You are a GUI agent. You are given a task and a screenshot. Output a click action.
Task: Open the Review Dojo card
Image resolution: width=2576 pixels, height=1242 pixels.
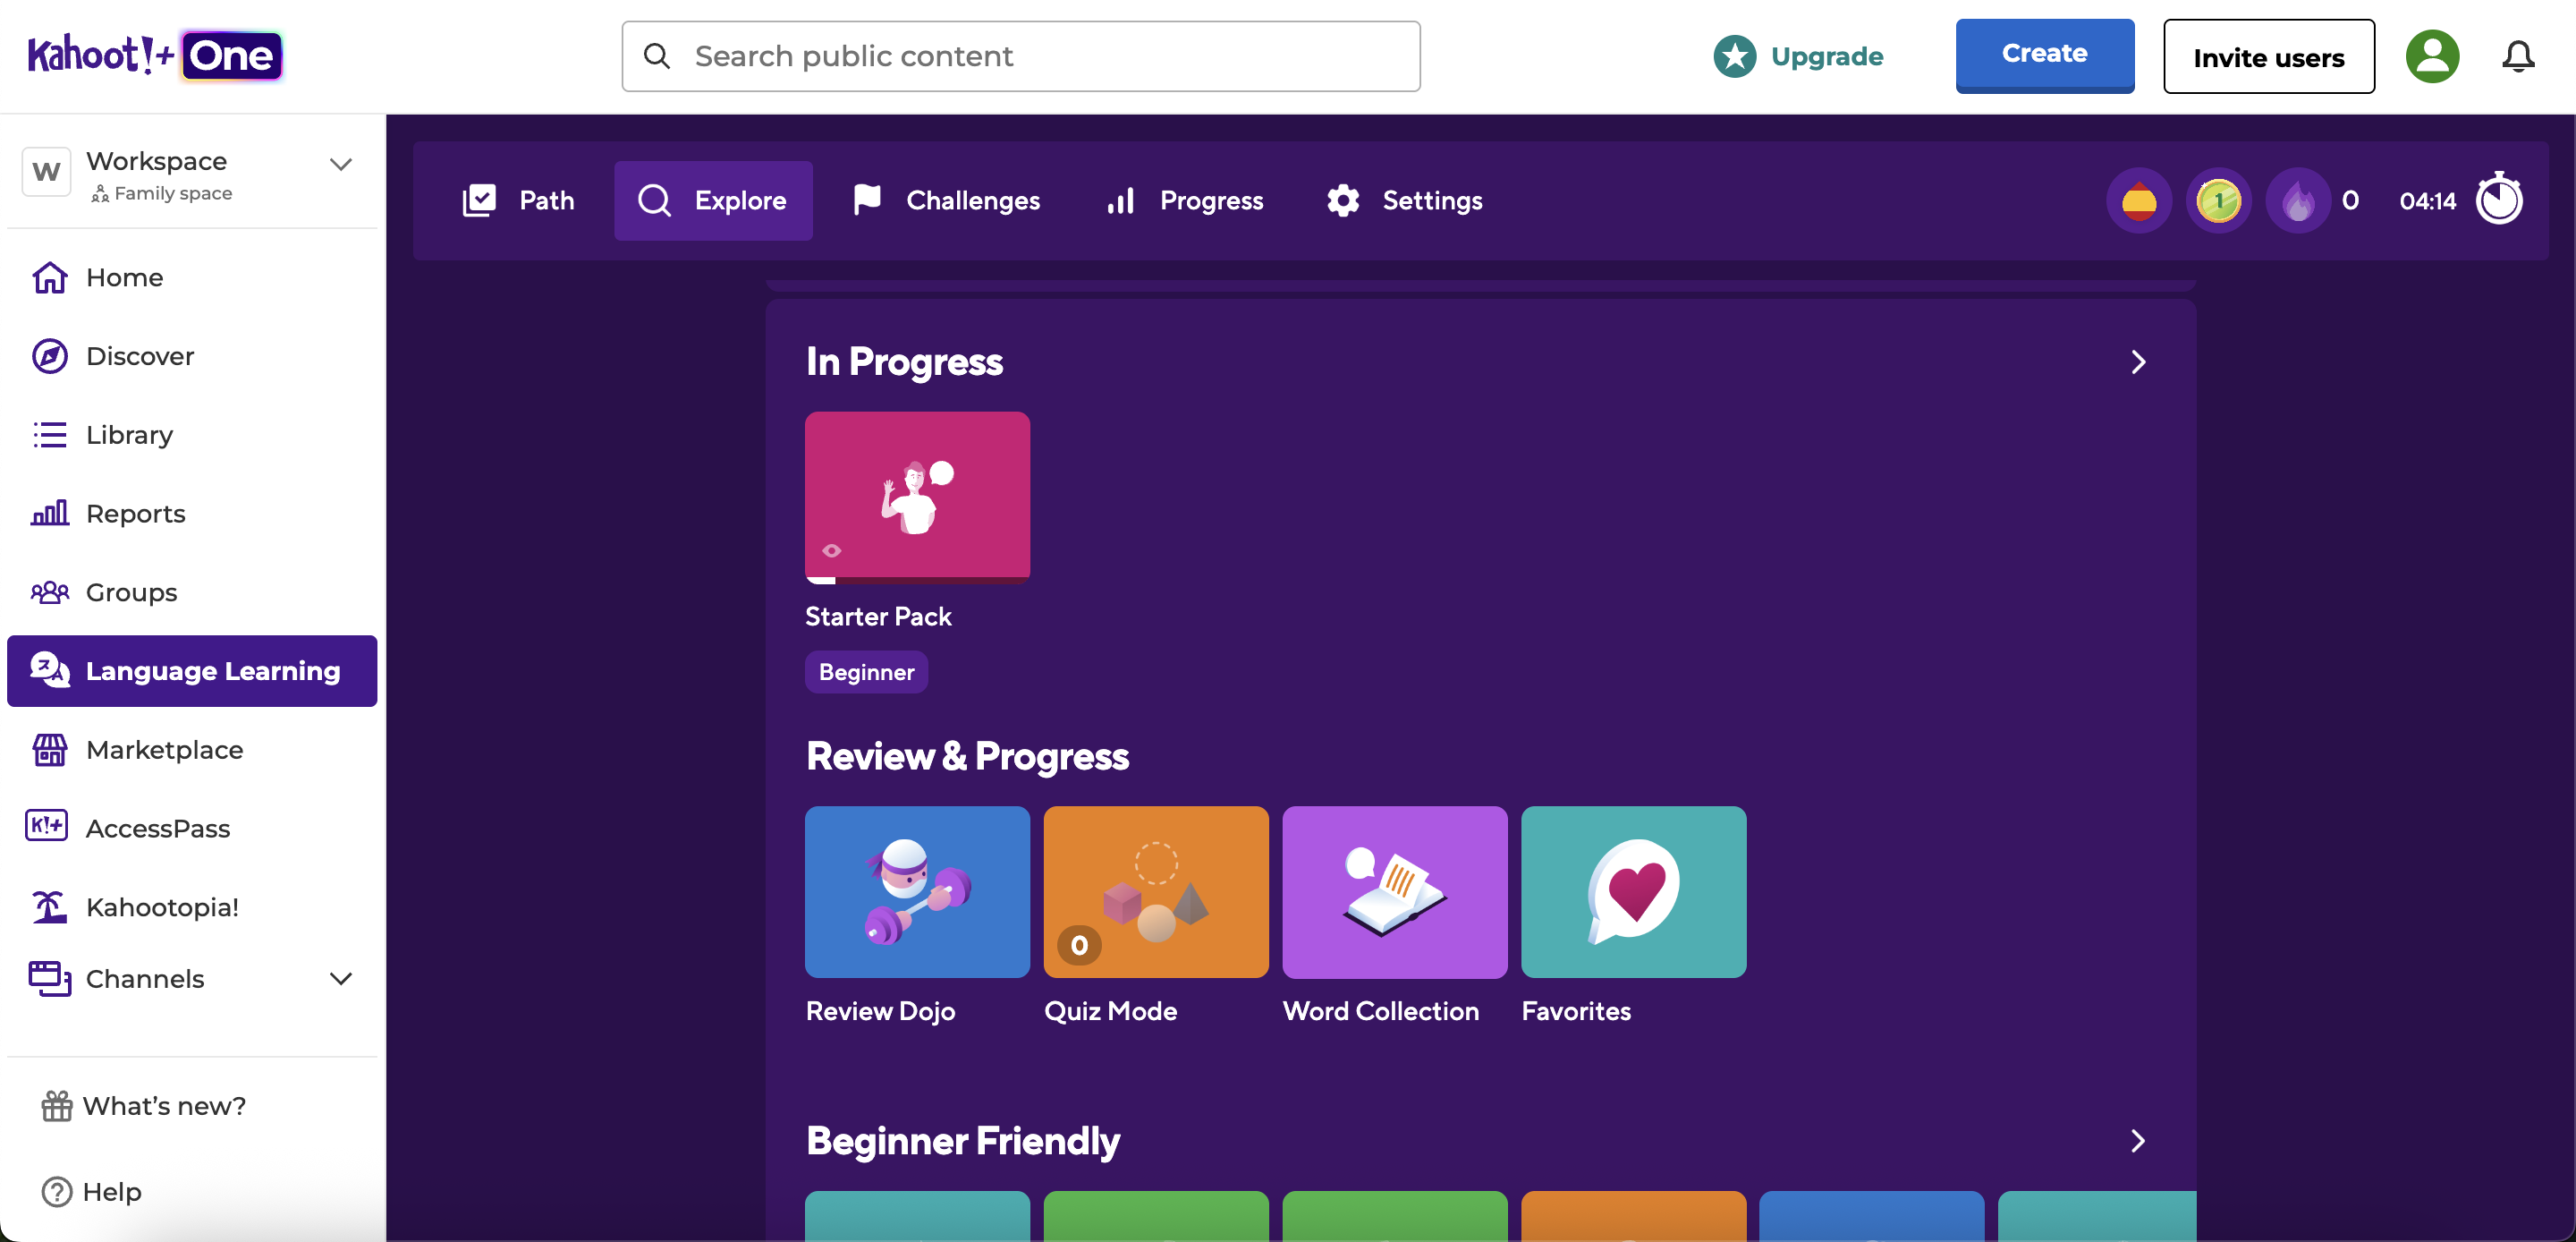click(x=917, y=892)
